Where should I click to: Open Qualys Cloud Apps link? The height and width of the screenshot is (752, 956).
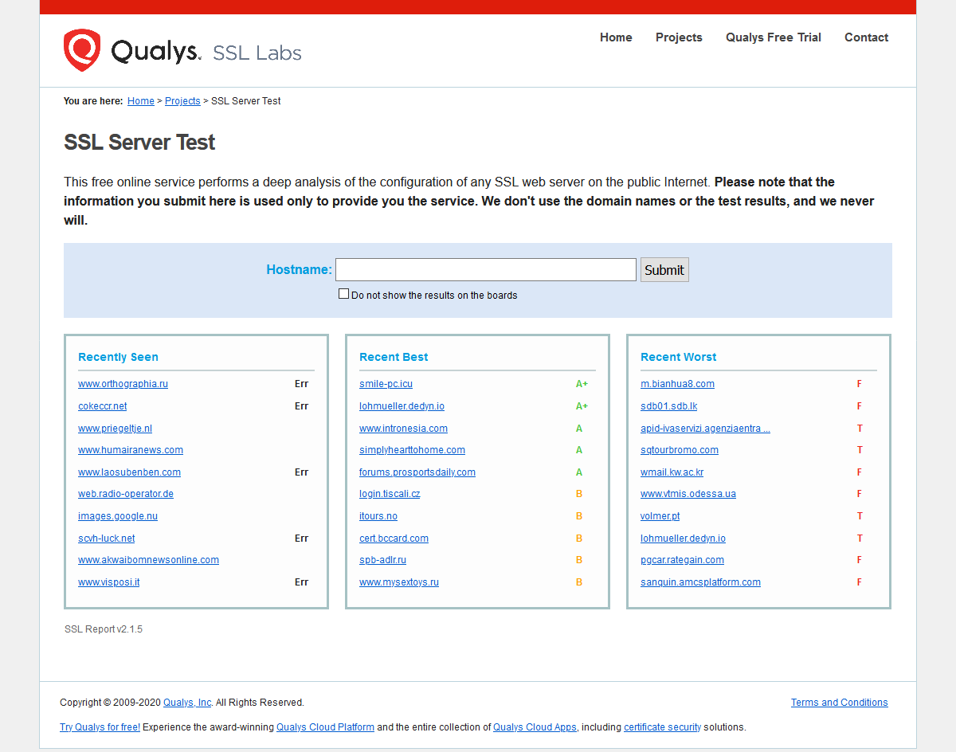click(535, 727)
